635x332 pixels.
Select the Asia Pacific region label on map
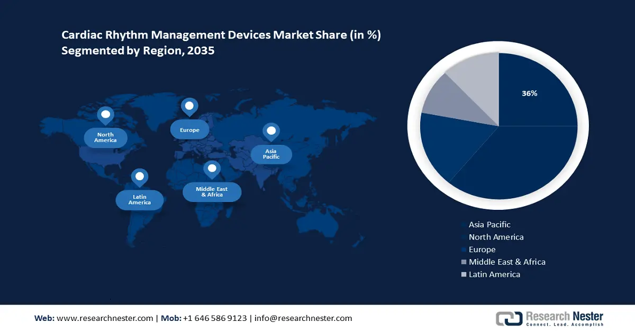[x=271, y=154]
